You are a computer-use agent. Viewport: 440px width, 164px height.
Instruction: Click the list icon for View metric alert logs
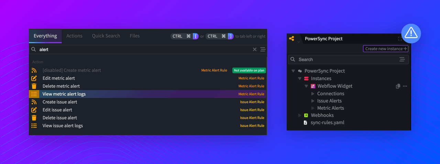click(x=34, y=94)
